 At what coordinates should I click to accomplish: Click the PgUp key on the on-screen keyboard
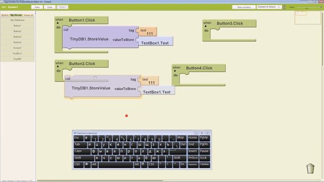[205, 138]
